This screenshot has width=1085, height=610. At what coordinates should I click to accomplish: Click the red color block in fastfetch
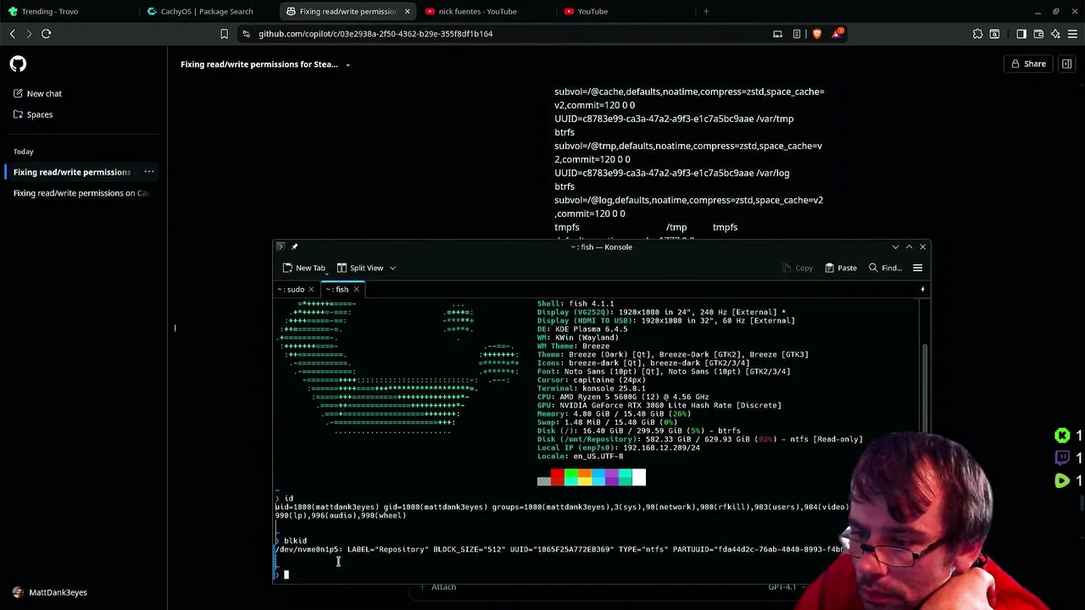click(x=557, y=478)
